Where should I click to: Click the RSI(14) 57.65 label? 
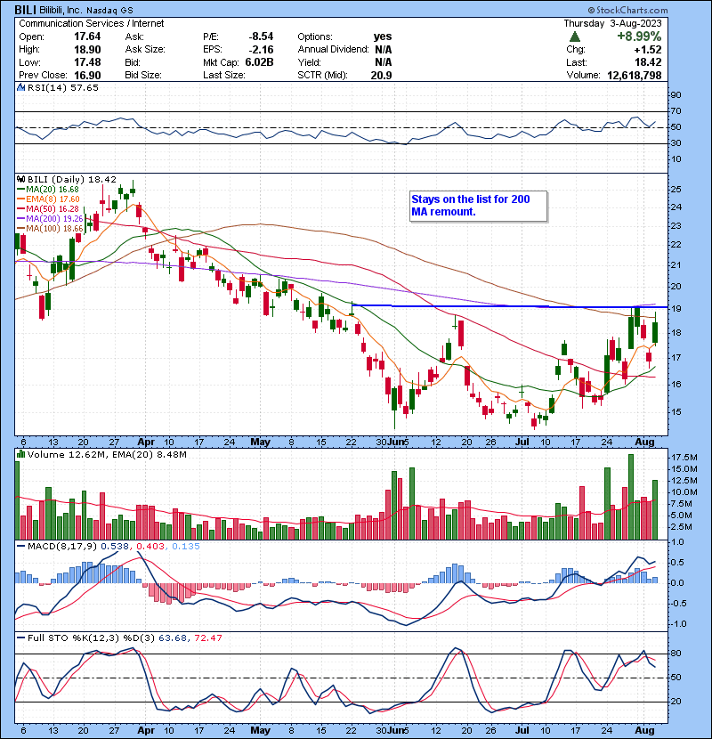pyautogui.click(x=62, y=87)
